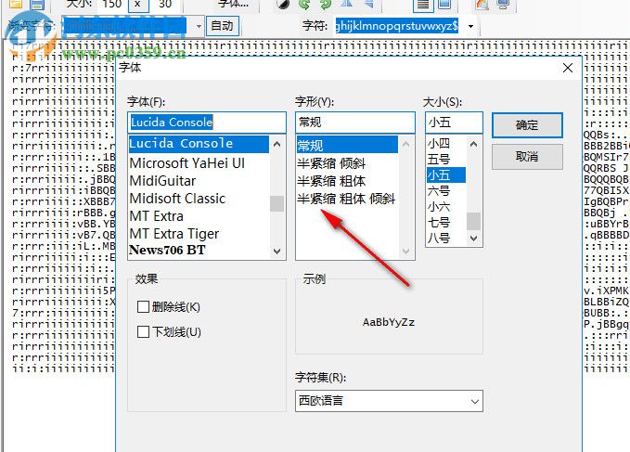Select 半紧缩 粗体 倾斜 style

pos(347,199)
